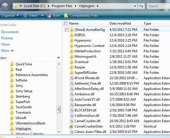
Task: Click the Classic Auto-Filter.dll file icon
Action: pos(72,131)
